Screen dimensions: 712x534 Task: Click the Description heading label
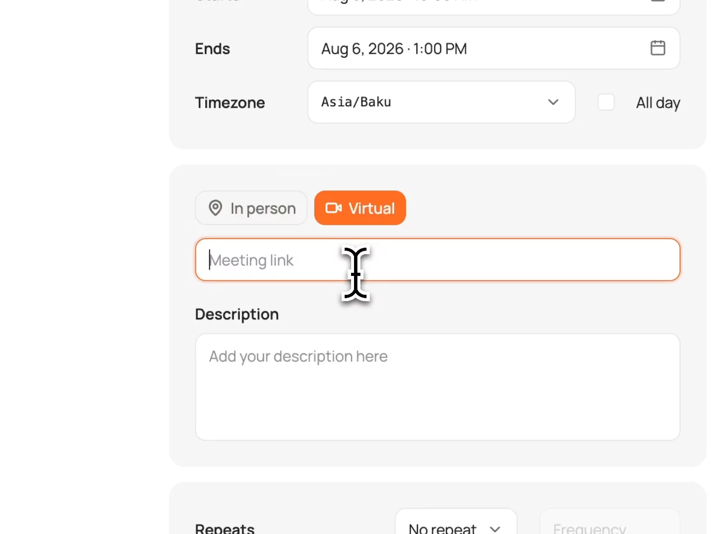(x=237, y=315)
